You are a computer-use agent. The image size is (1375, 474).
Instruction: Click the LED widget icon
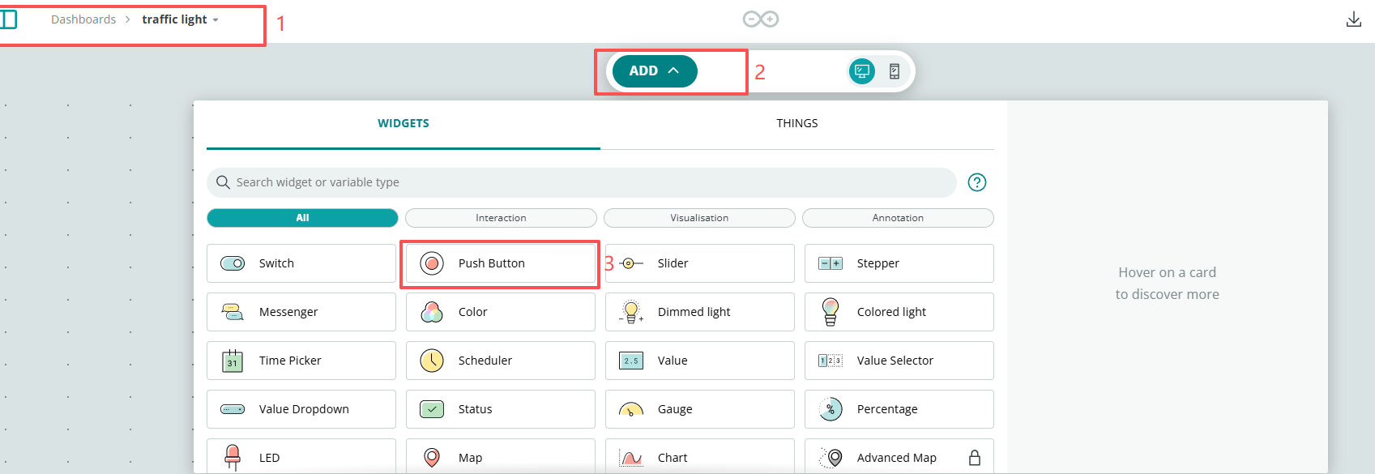tap(233, 458)
